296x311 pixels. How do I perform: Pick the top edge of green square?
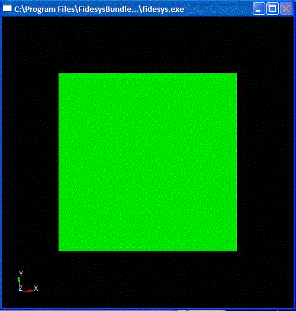(147, 73)
